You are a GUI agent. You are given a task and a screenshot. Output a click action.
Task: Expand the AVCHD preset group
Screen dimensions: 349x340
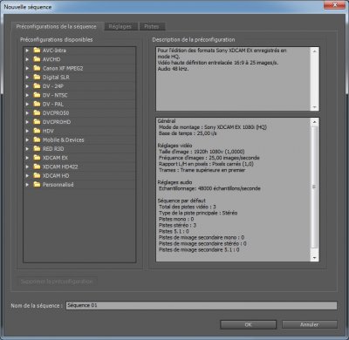pyautogui.click(x=27, y=59)
